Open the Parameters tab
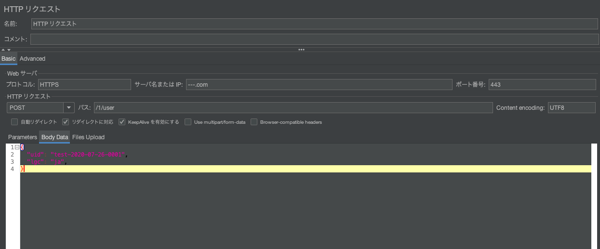 23,137
